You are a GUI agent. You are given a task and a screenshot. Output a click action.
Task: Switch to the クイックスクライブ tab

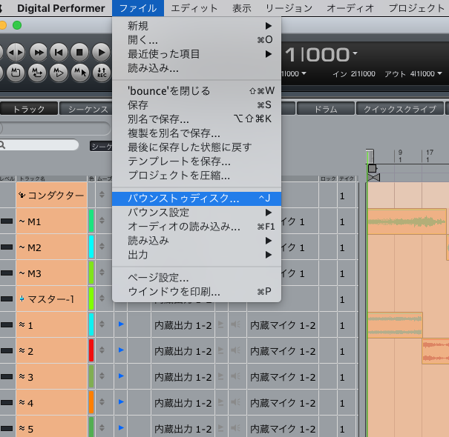click(x=399, y=109)
